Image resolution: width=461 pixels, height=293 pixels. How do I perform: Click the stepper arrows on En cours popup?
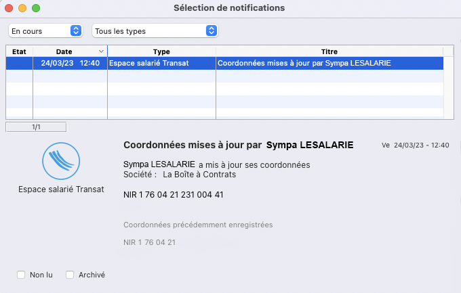[x=76, y=30]
